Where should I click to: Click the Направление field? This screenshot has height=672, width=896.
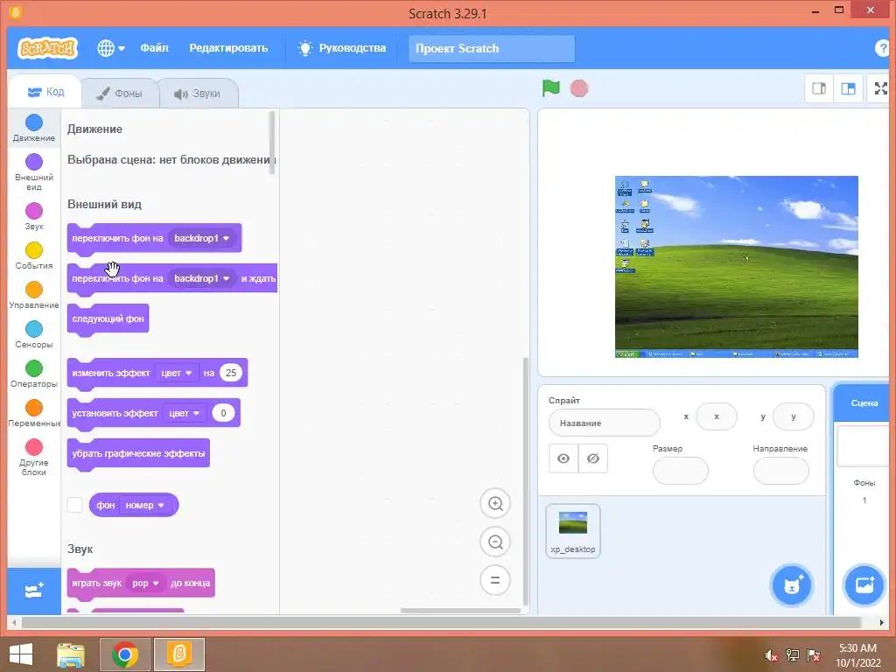[781, 471]
